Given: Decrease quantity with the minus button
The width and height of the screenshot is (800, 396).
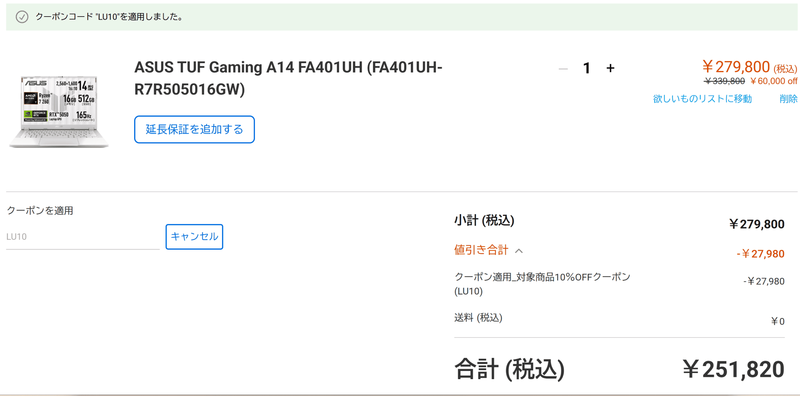Looking at the screenshot, I should [563, 69].
